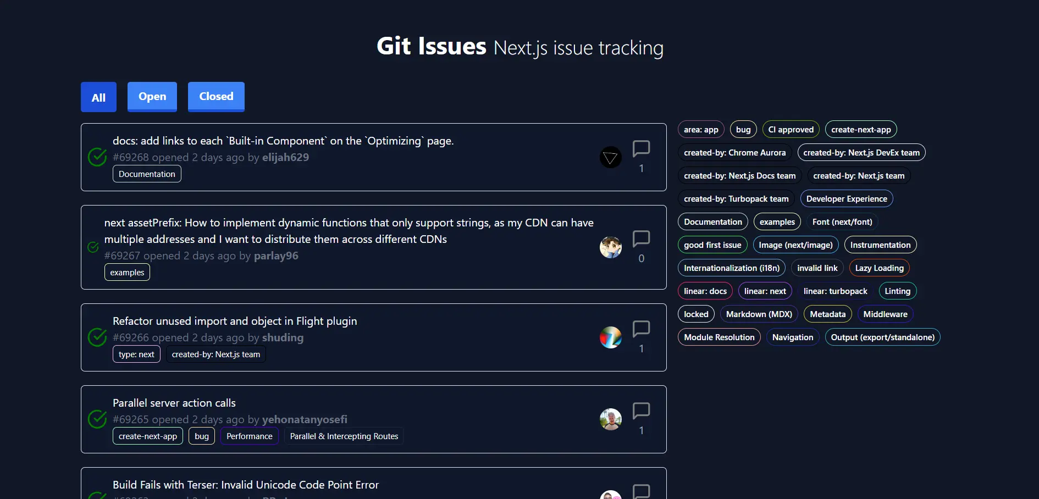The image size is (1039, 499).
Task: Filter by 'examples' sidebar label
Action: click(777, 222)
